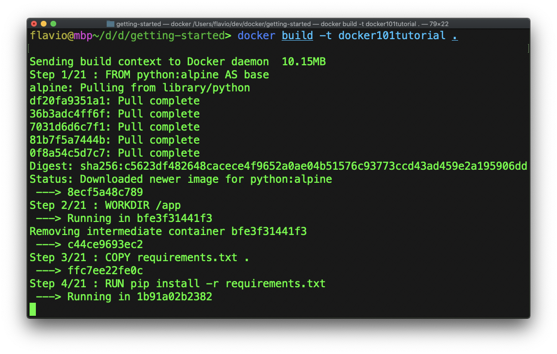Minimize the terminal using the yellow button

(44, 23)
